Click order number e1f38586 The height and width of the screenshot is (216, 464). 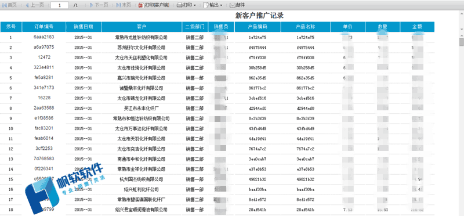pyautogui.click(x=44, y=118)
